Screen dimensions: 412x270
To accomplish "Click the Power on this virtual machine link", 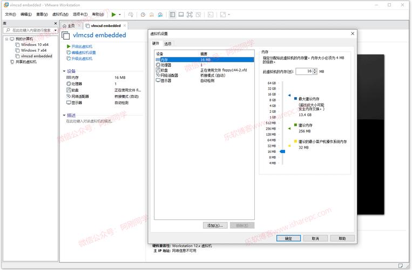I will pyautogui.click(x=82, y=46).
